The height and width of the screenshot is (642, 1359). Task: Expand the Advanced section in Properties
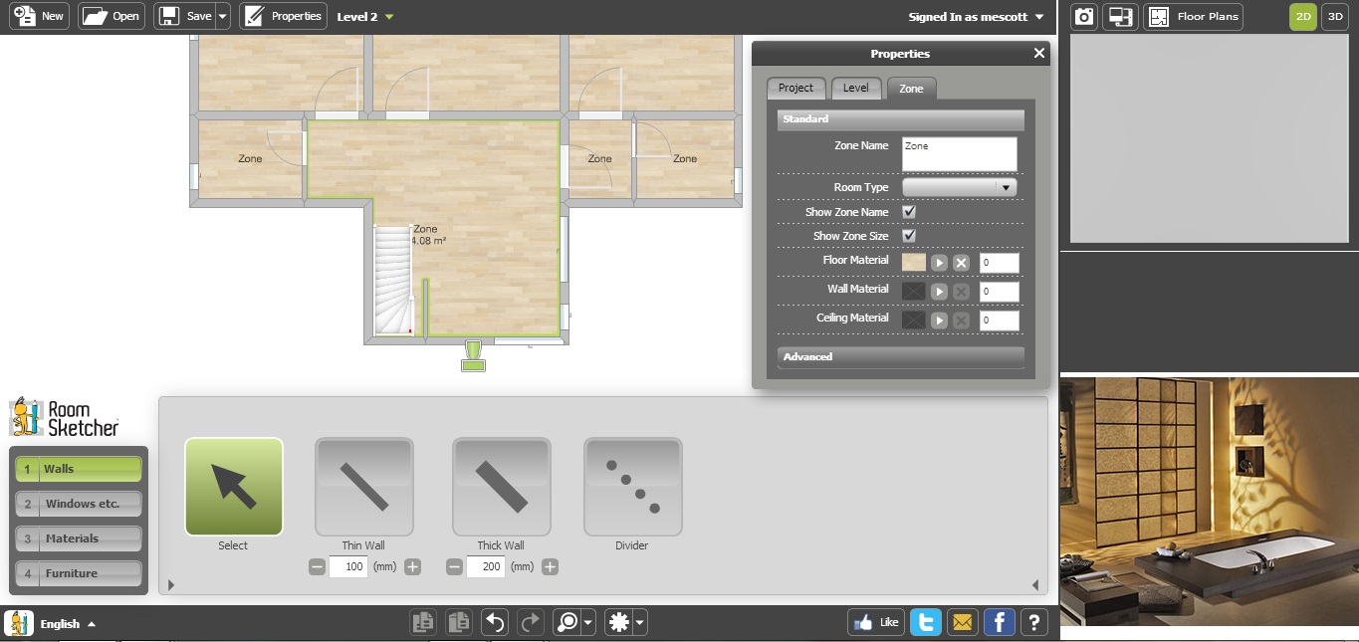pyautogui.click(x=899, y=356)
